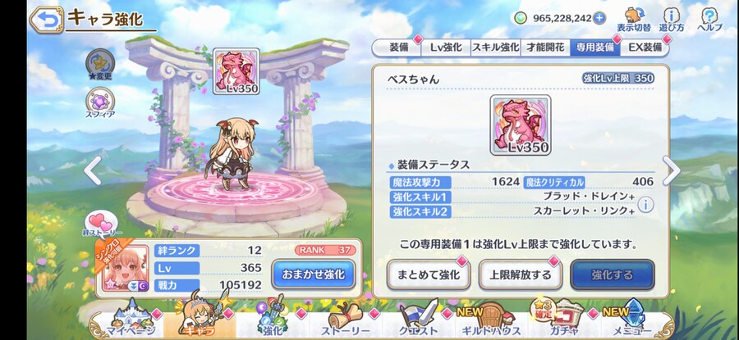Toggle 表示切替 display switch icon
739x340 pixels.
[634, 20]
